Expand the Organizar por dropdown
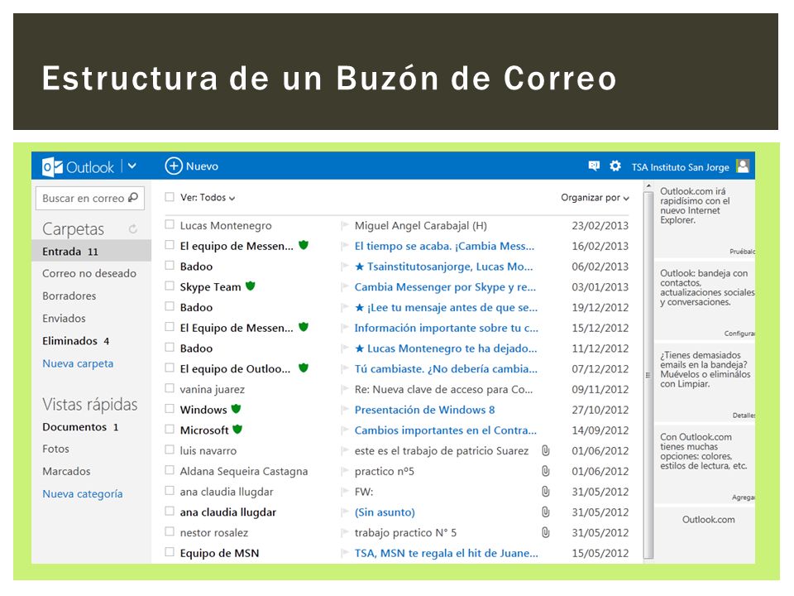The image size is (794, 596). (595, 198)
